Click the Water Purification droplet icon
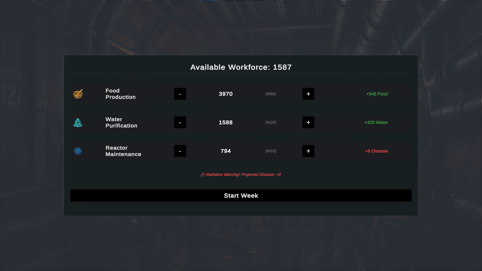The height and width of the screenshot is (271, 482). click(x=78, y=122)
